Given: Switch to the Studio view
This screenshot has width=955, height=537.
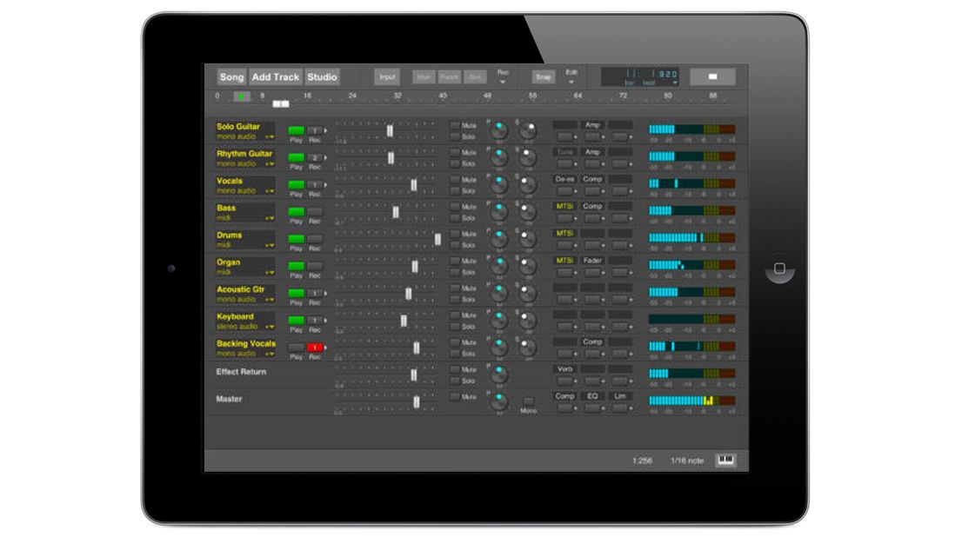Looking at the screenshot, I should [324, 76].
